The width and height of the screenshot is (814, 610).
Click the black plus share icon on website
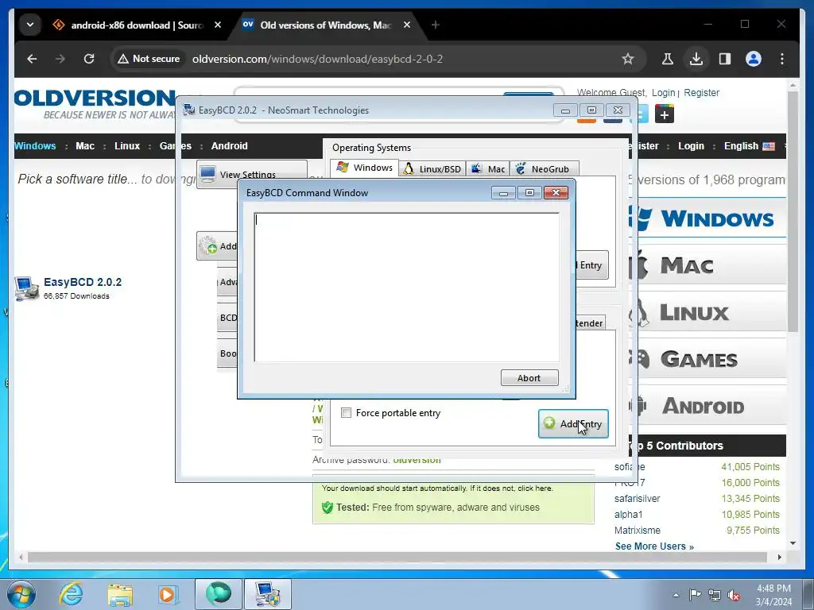[x=665, y=114]
